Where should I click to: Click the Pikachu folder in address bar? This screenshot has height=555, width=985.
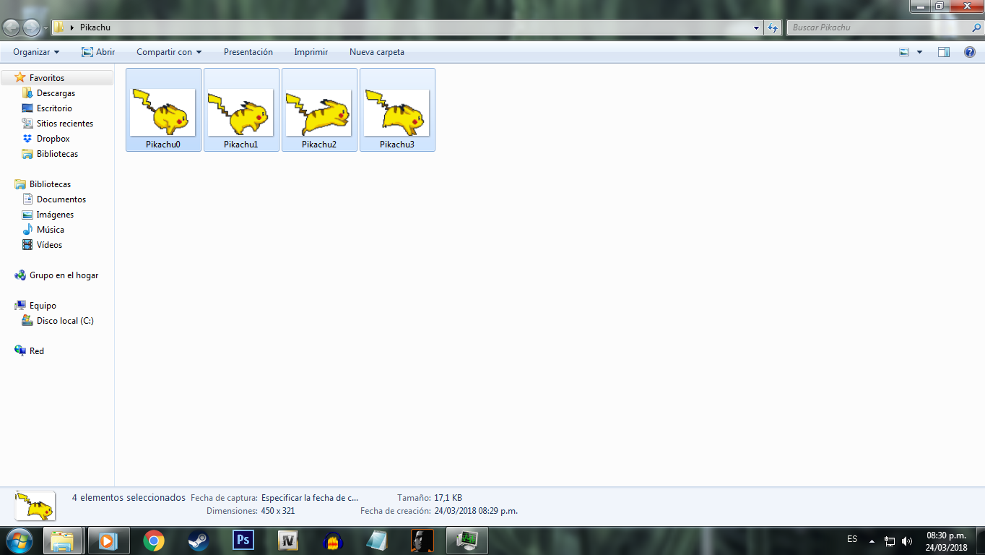tap(95, 27)
